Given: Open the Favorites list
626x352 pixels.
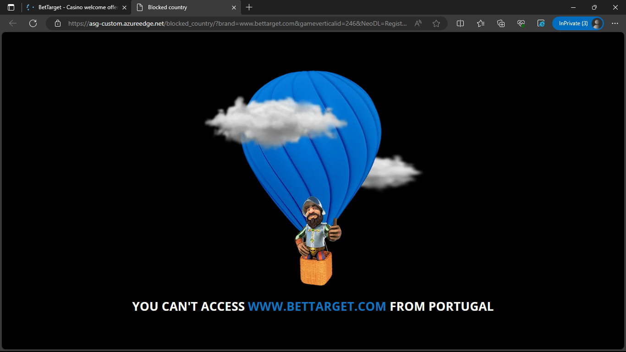Looking at the screenshot, I should click(x=481, y=23).
